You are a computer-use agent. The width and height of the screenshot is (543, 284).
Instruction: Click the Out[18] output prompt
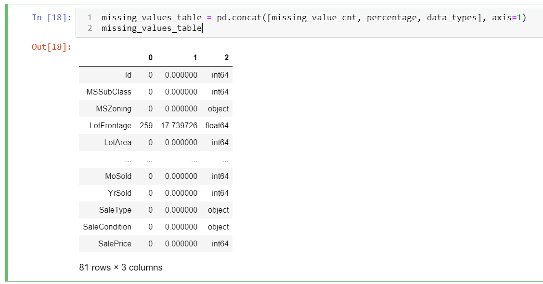(52, 47)
